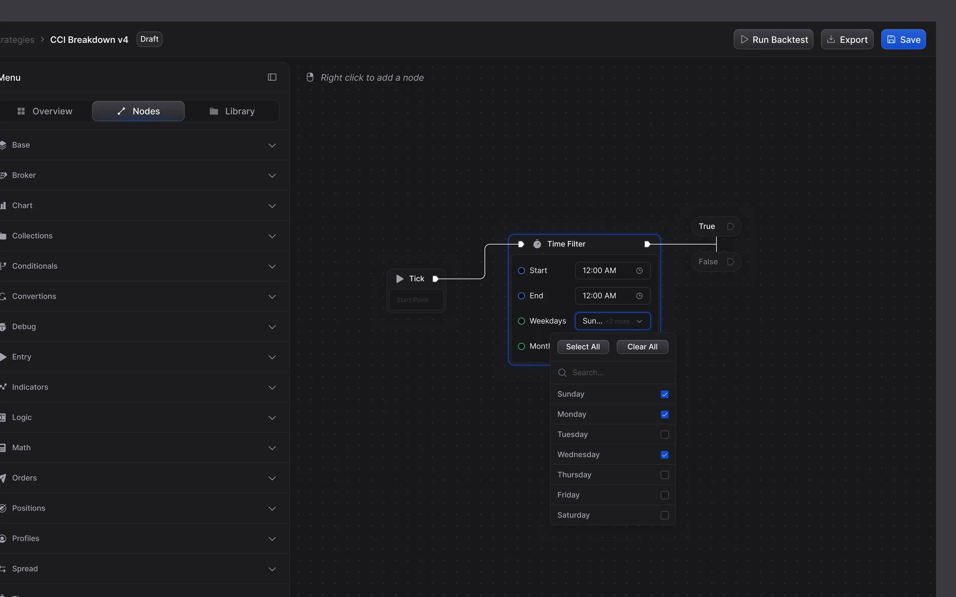Check the Thursday checkbox

coord(665,475)
